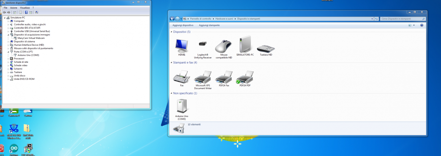Select the Tastiera HID keyboard icon

[266, 49]
